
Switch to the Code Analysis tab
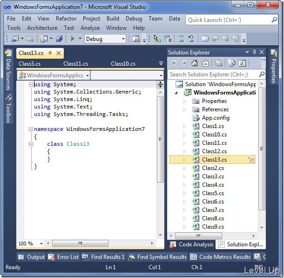click(191, 244)
